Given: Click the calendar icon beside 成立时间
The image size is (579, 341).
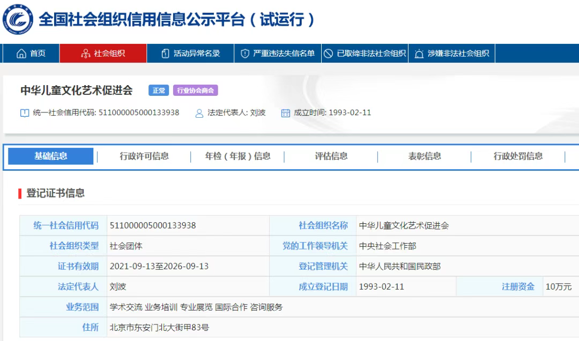Looking at the screenshot, I should tap(285, 113).
